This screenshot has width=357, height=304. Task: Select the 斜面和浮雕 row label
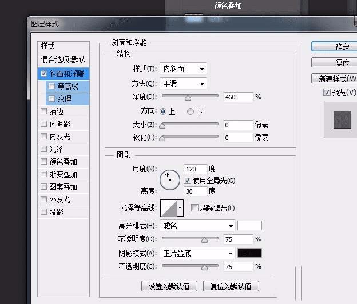67,74
